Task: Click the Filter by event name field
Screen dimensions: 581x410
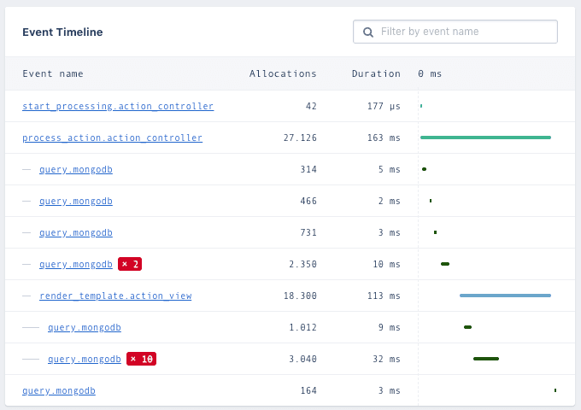Action: click(x=455, y=32)
